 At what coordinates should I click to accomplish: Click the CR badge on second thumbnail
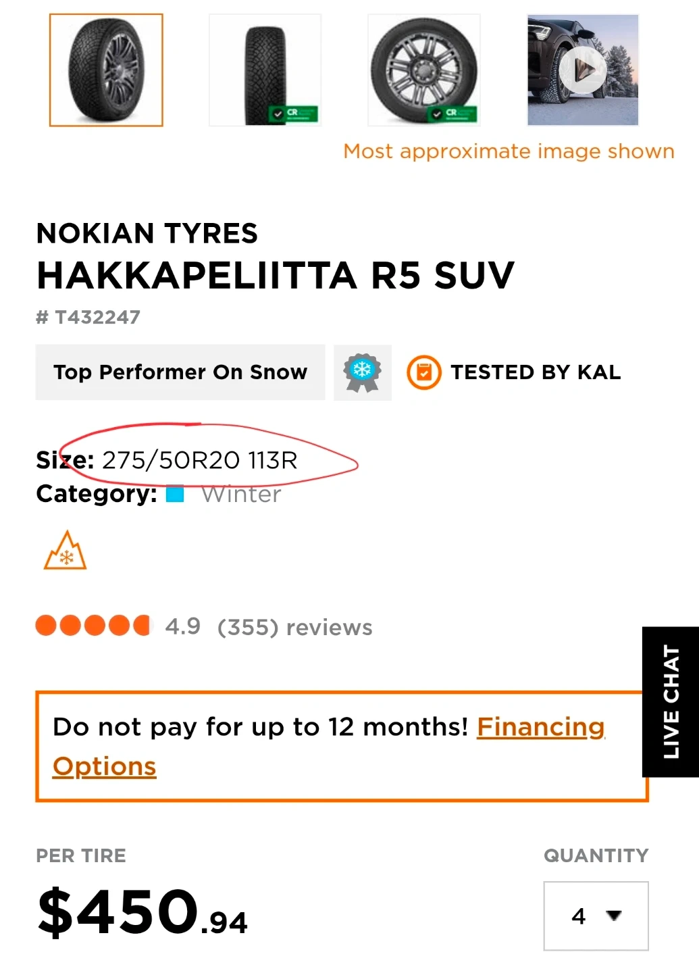[x=293, y=114]
